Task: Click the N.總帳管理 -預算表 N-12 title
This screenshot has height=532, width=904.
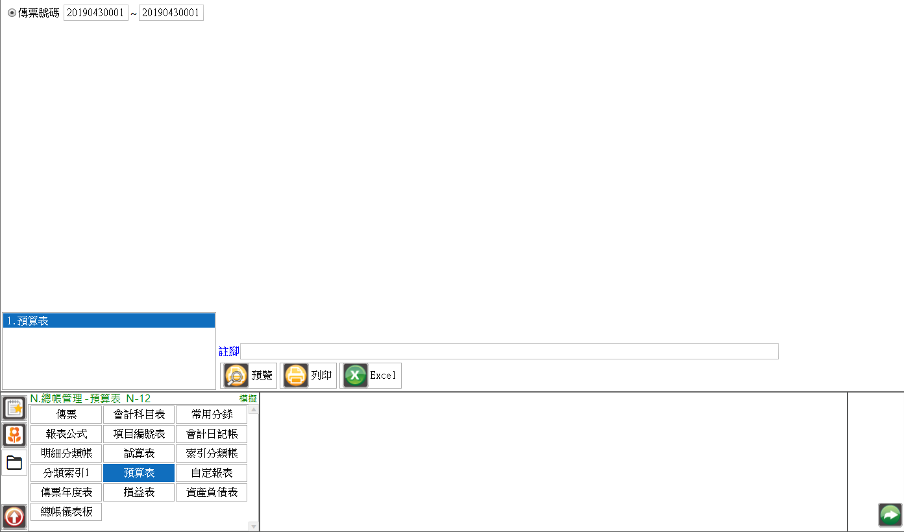Action: (90, 398)
